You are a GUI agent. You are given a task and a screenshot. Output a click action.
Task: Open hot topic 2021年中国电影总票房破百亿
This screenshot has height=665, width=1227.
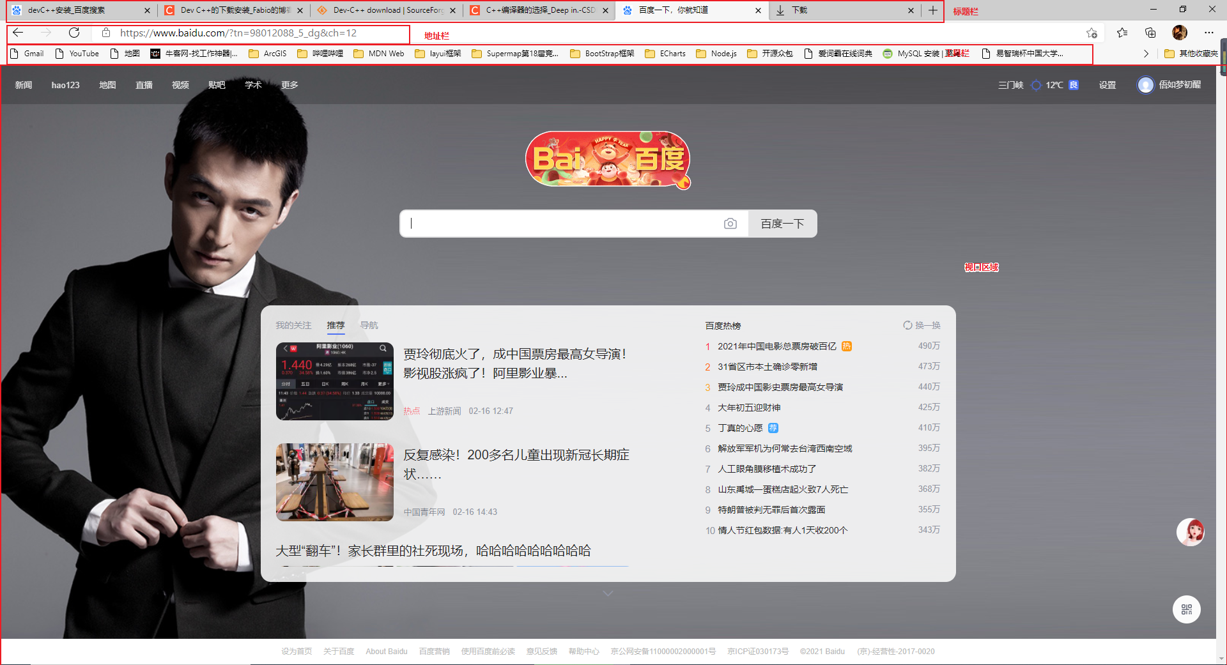pos(776,346)
